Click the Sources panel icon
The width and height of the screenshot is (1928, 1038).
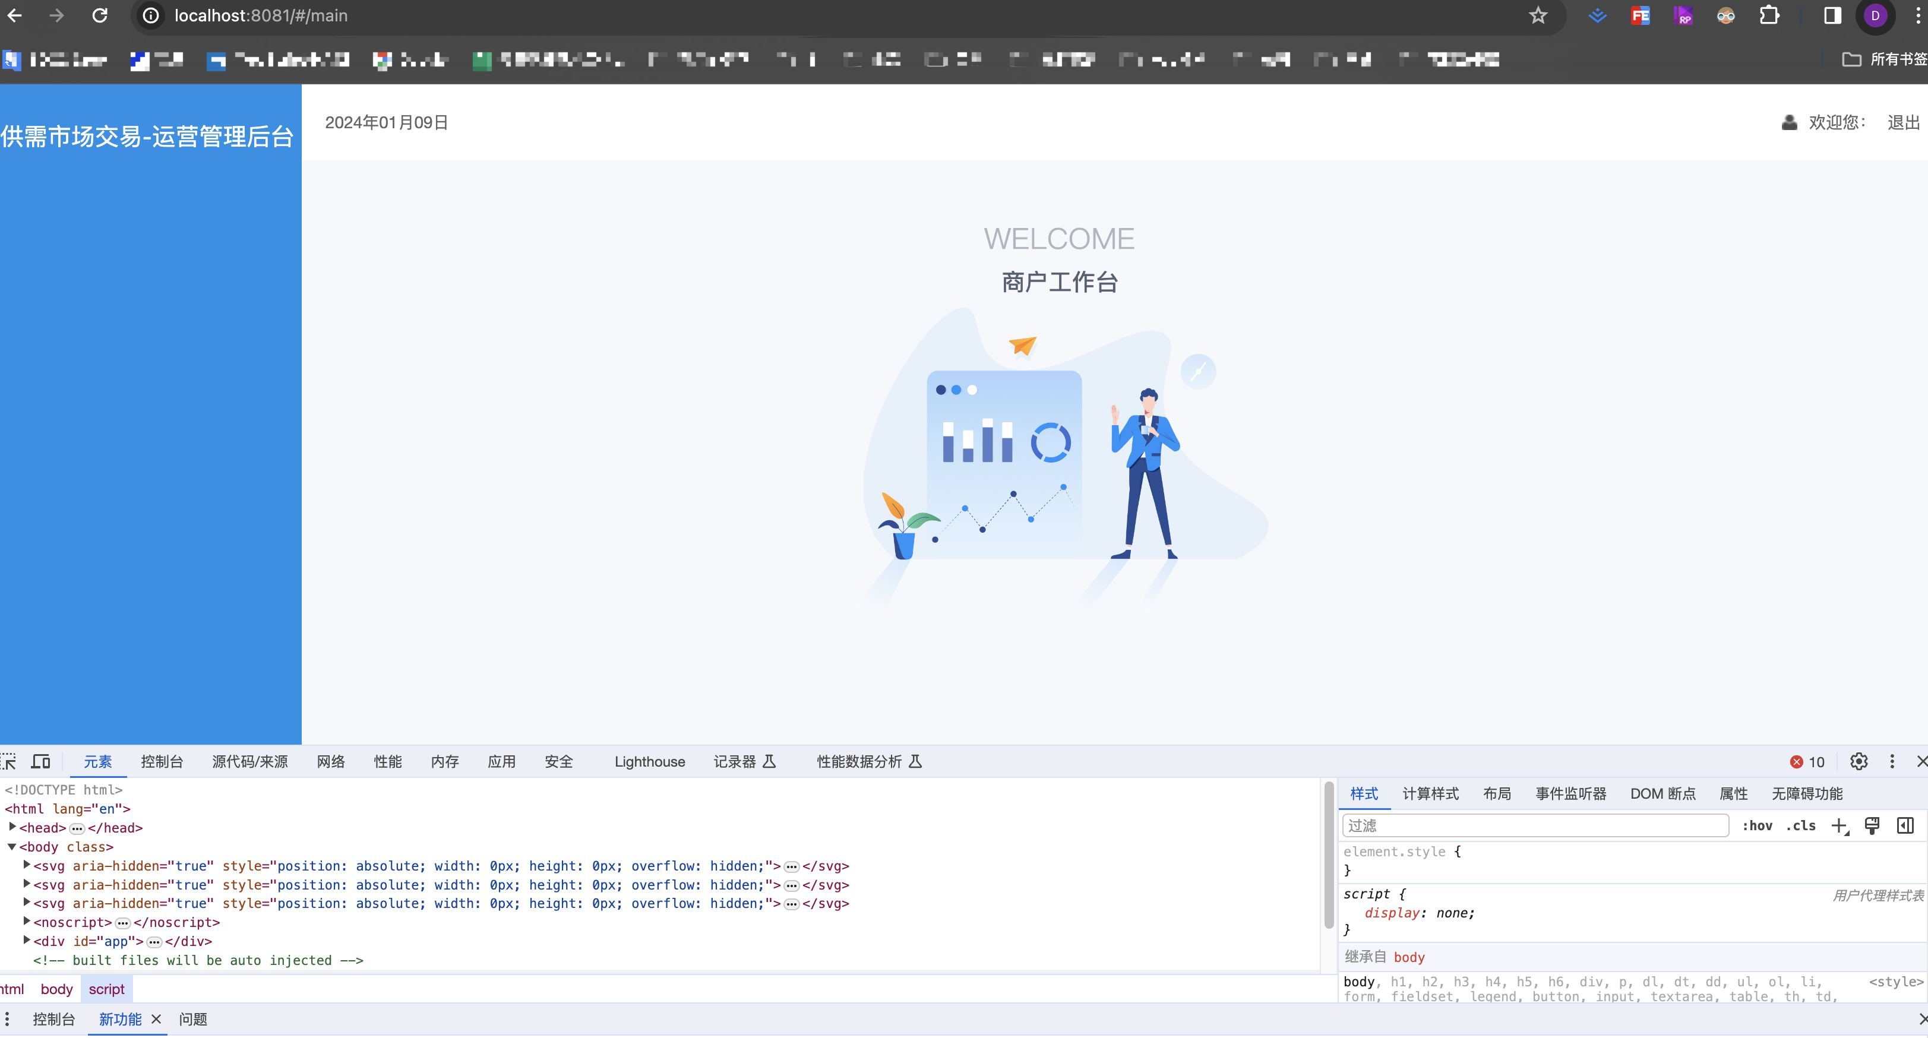[x=252, y=763]
